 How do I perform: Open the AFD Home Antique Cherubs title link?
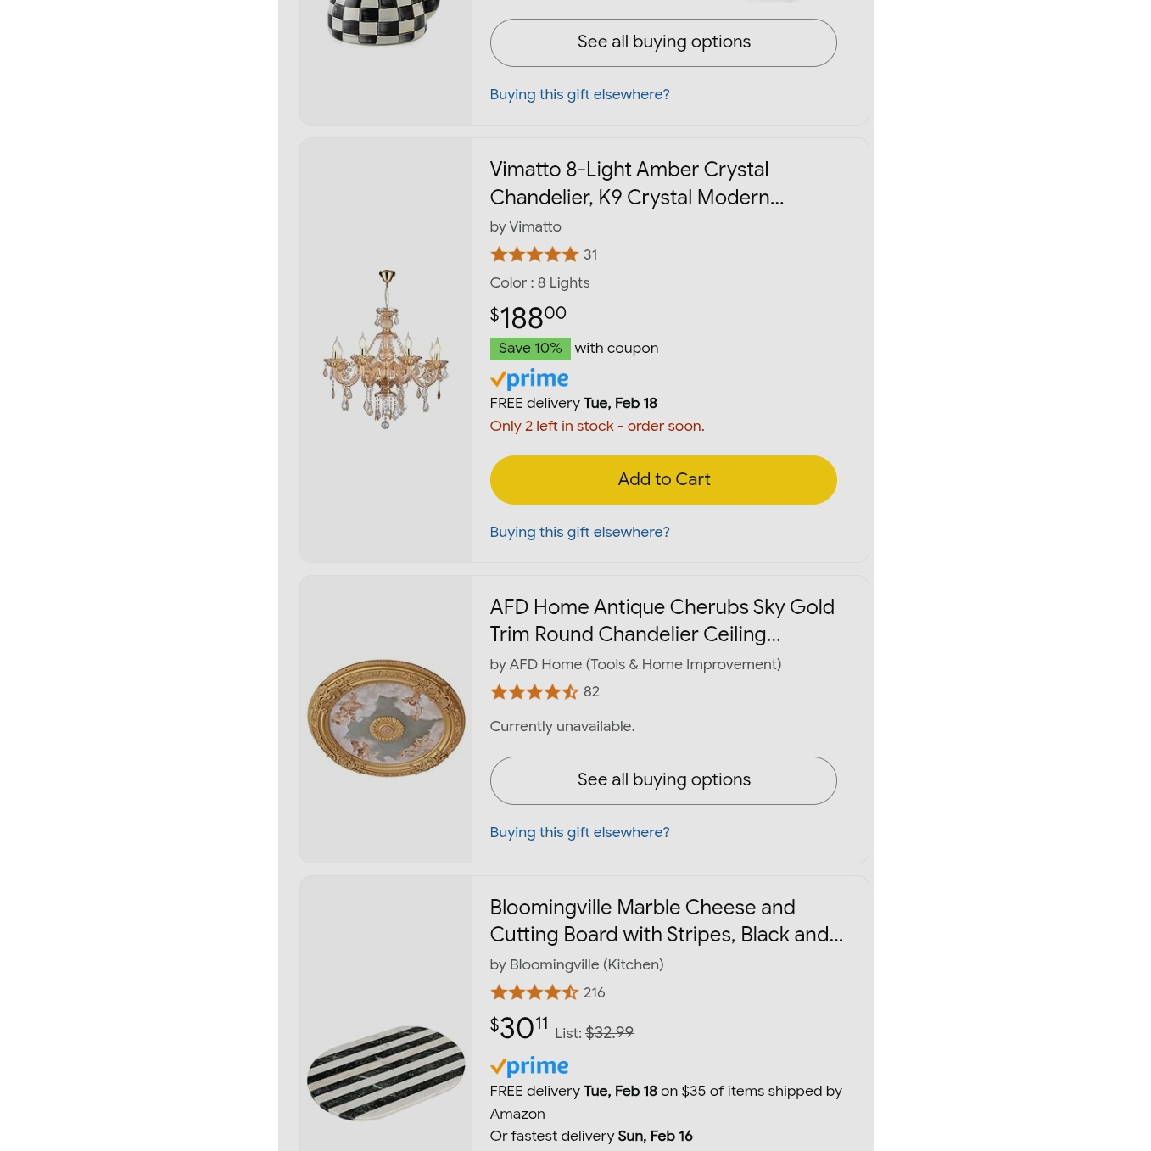point(662,621)
